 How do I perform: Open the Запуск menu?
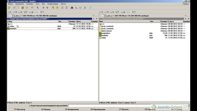63,4
